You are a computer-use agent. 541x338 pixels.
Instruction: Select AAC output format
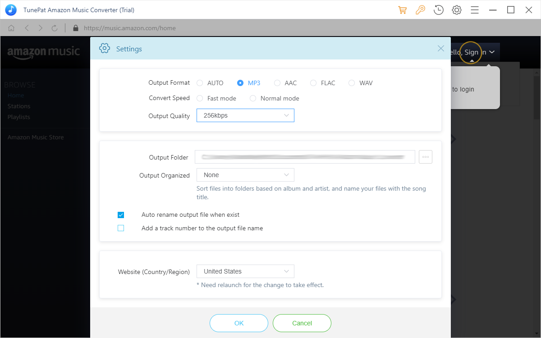tap(285, 83)
